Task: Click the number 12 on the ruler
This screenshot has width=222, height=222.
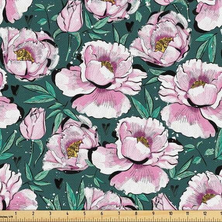Action: [205, 213]
